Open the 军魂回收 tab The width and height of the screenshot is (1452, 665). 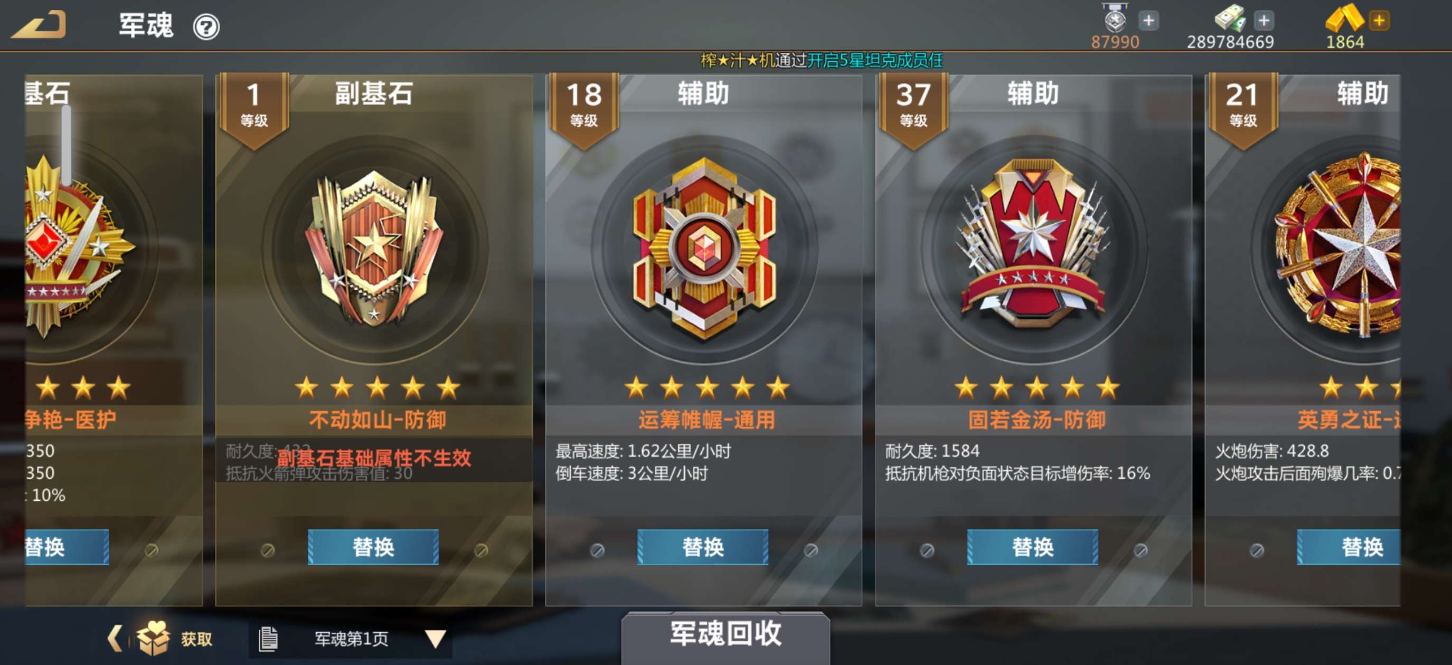(725, 634)
